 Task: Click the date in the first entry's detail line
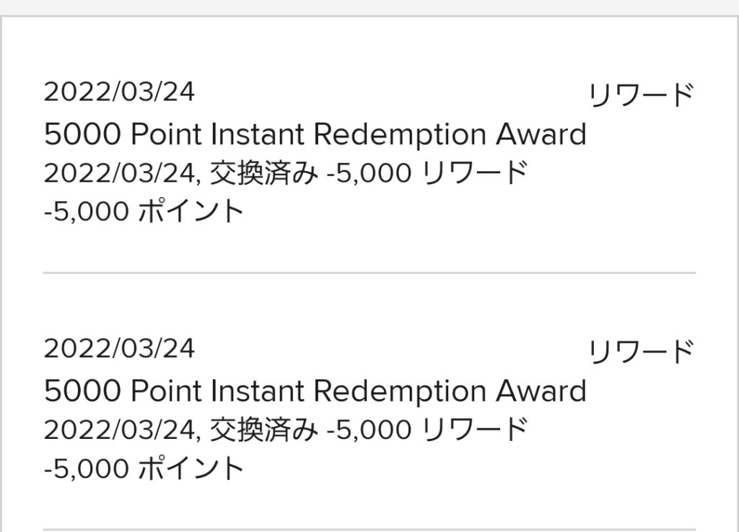click(119, 173)
